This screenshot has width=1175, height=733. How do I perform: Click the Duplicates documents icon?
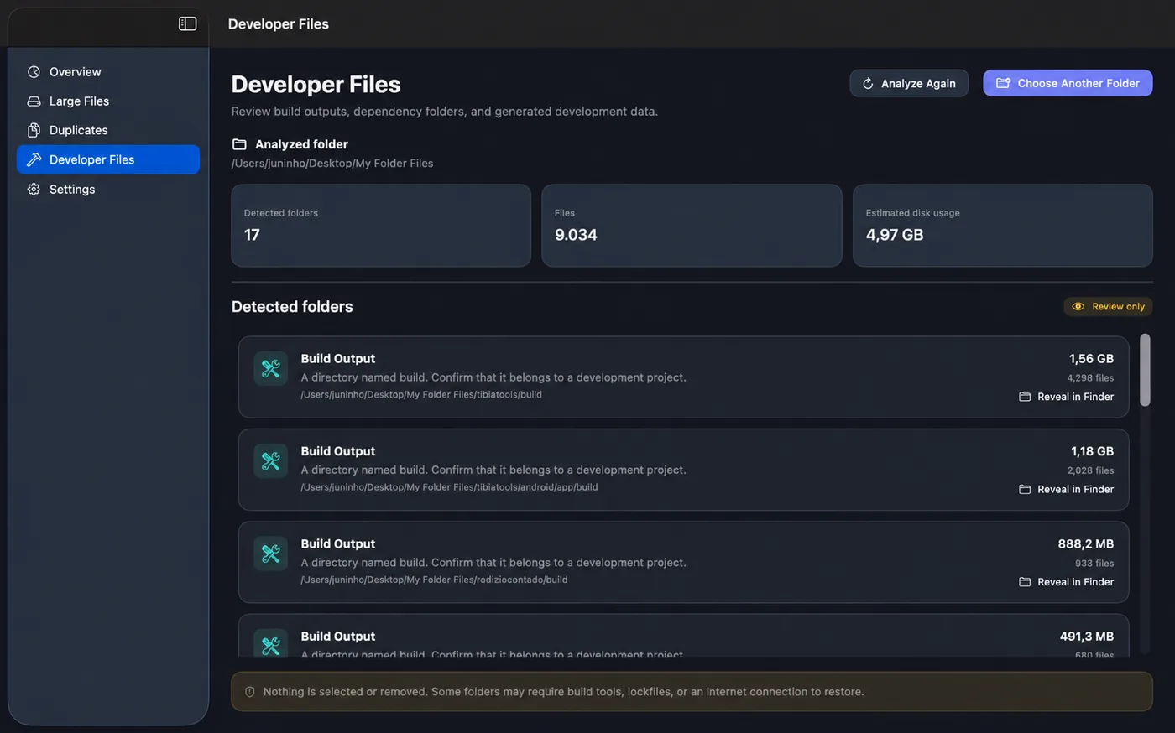[34, 130]
